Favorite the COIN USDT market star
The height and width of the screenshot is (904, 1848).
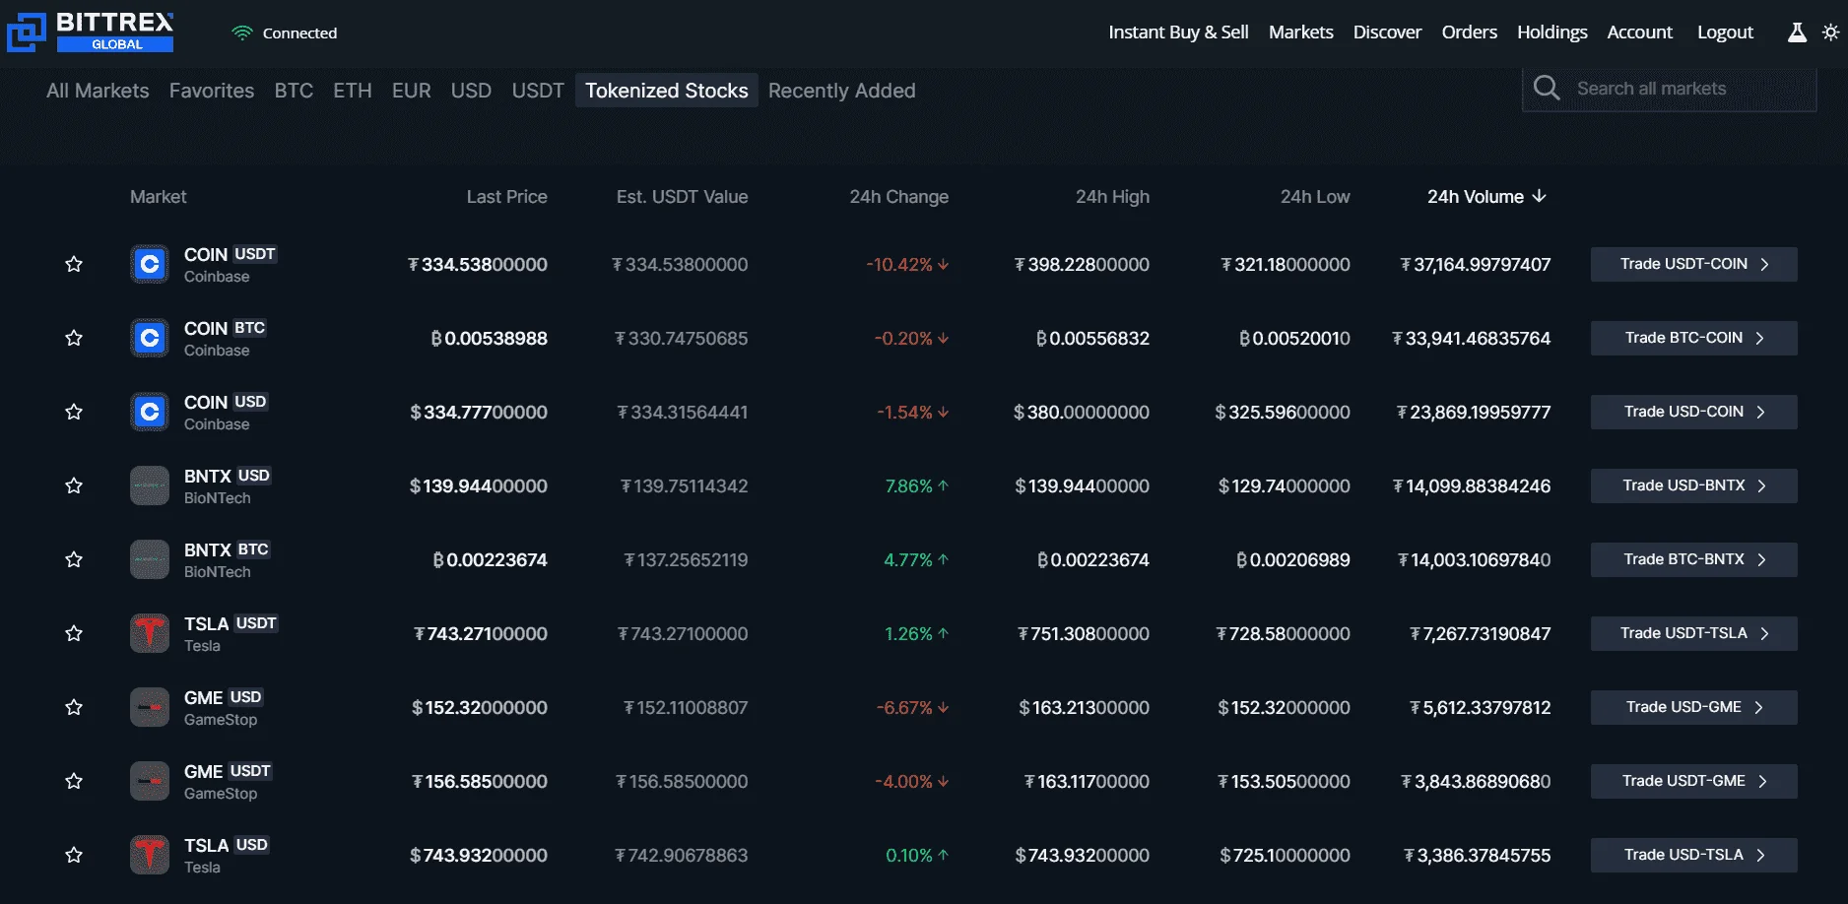[74, 264]
